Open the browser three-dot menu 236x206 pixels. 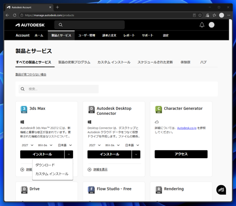(x=229, y=15)
